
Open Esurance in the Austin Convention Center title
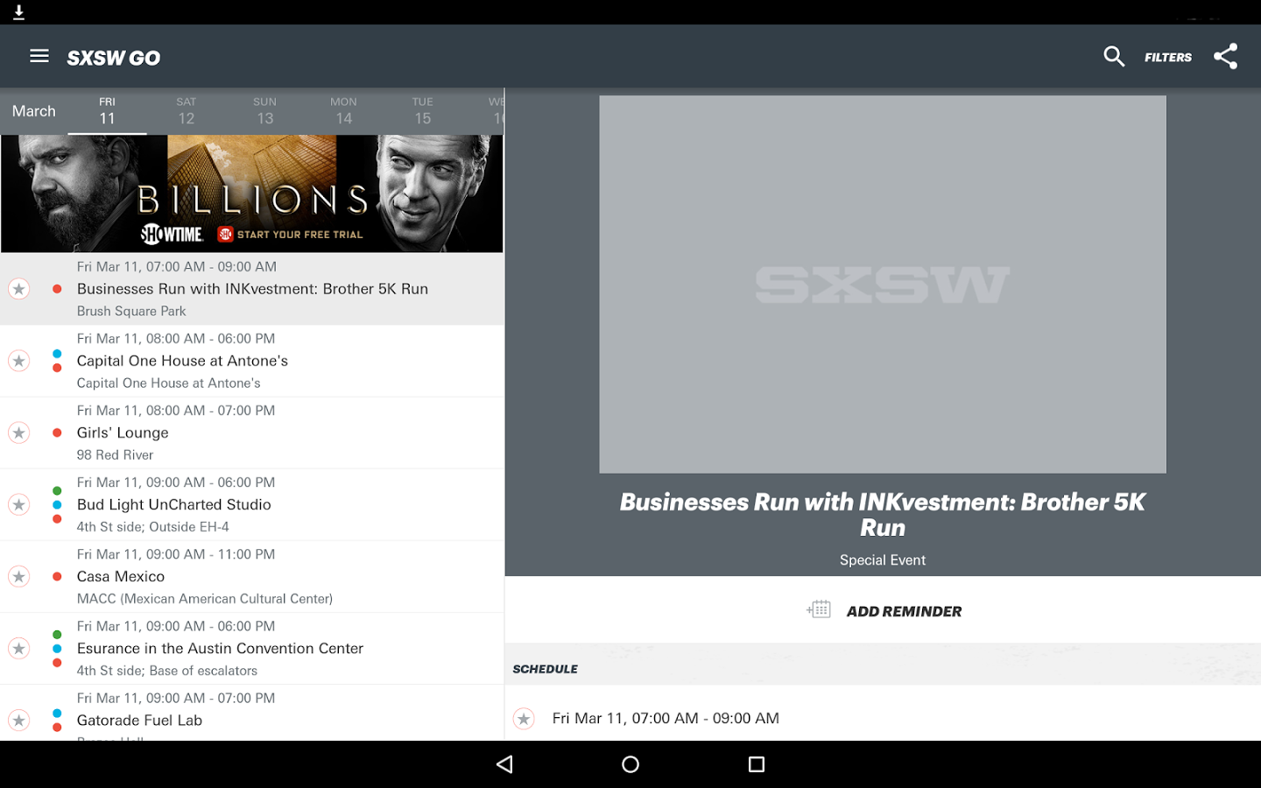220,648
